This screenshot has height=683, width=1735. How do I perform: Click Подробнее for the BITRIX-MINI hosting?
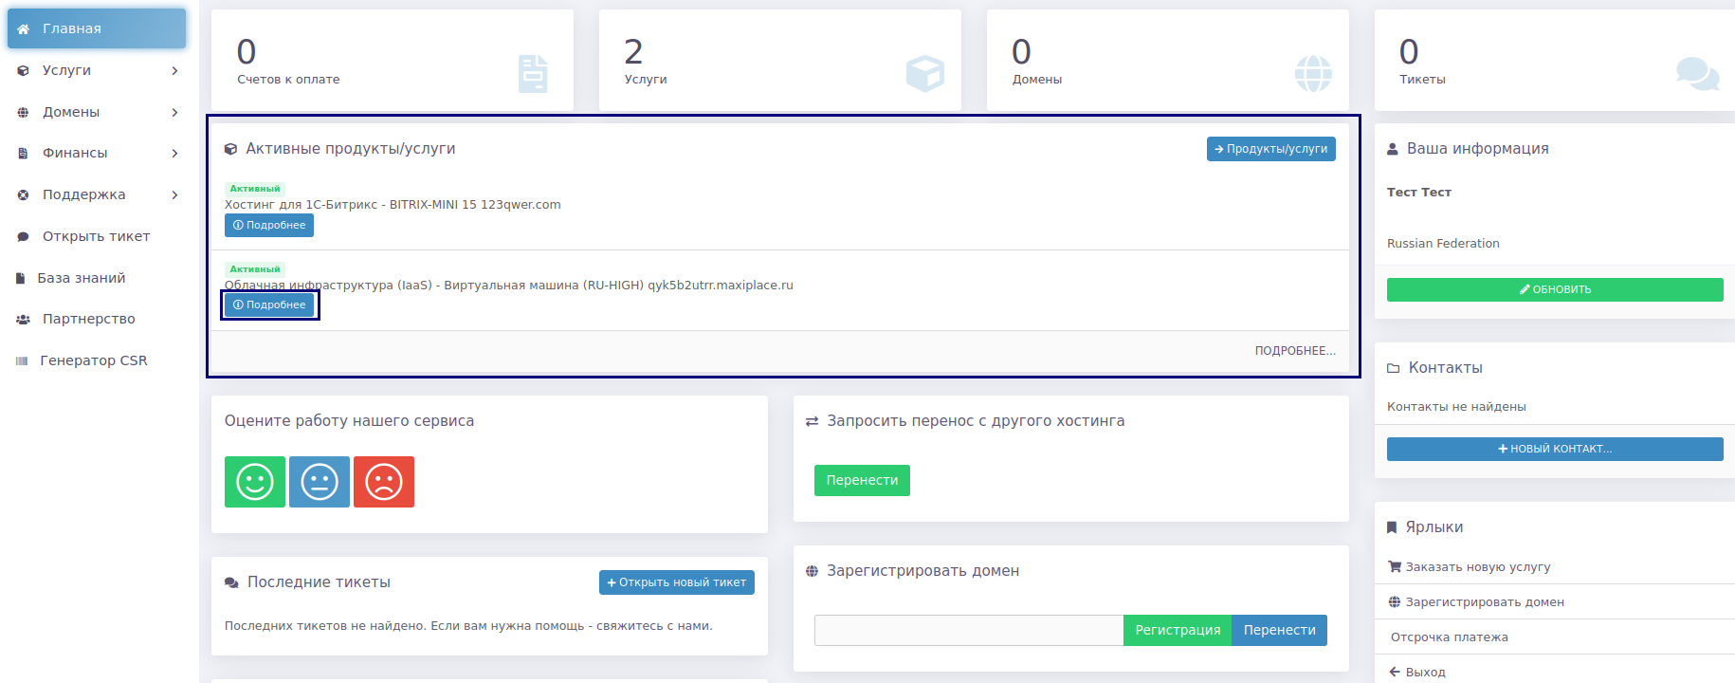coord(269,225)
